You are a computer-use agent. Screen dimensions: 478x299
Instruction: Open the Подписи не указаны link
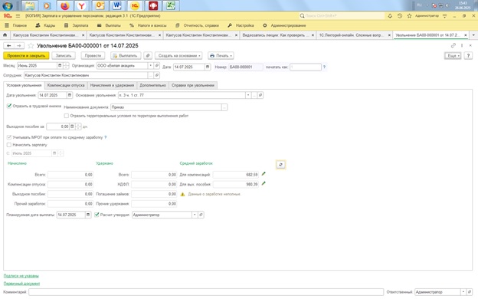click(21, 276)
